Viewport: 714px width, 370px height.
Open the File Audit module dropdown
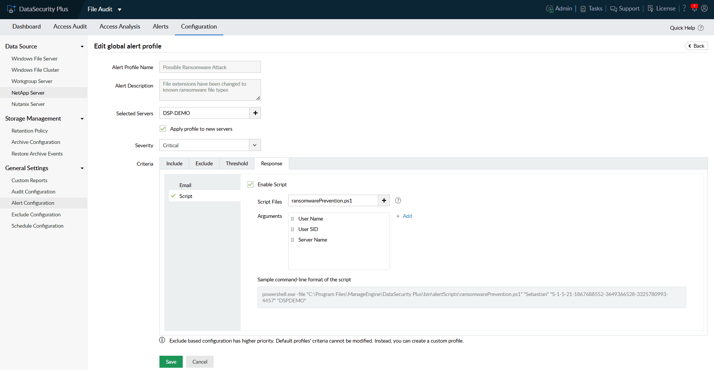pyautogui.click(x=104, y=9)
